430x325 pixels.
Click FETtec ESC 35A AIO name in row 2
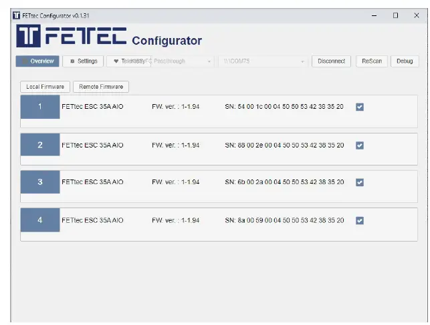(92, 145)
